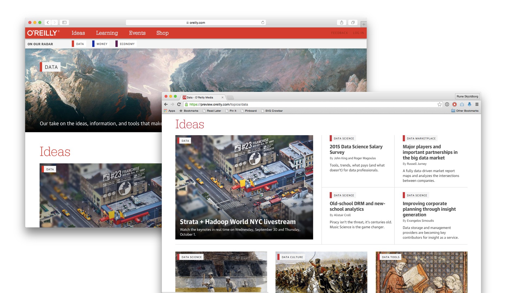
Task: Click the DATA label on hero image
Action: tap(50, 67)
